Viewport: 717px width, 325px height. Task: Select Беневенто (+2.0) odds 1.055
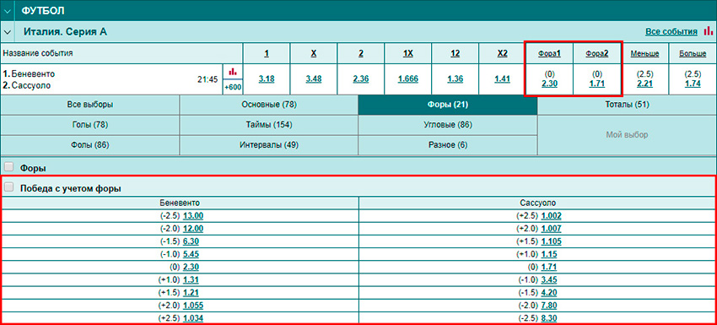[193, 306]
